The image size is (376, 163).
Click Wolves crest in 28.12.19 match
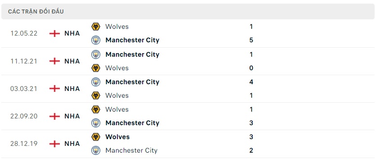click(x=96, y=137)
